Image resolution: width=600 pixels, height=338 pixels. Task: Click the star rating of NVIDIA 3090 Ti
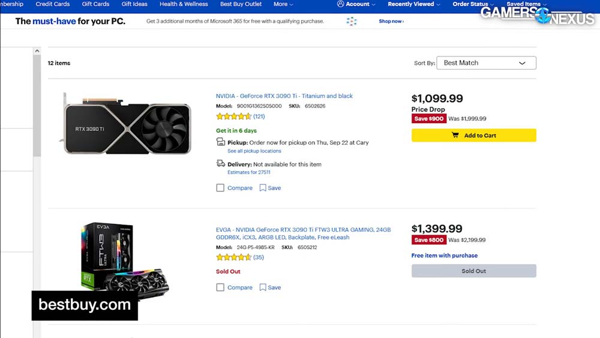233,116
